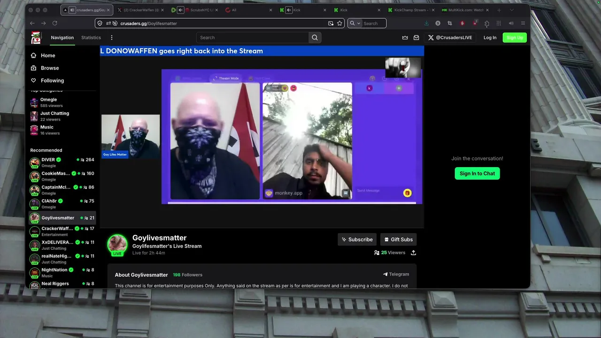Switch to the ScrubsNYC tab
The width and height of the screenshot is (601, 338).
(x=195, y=10)
